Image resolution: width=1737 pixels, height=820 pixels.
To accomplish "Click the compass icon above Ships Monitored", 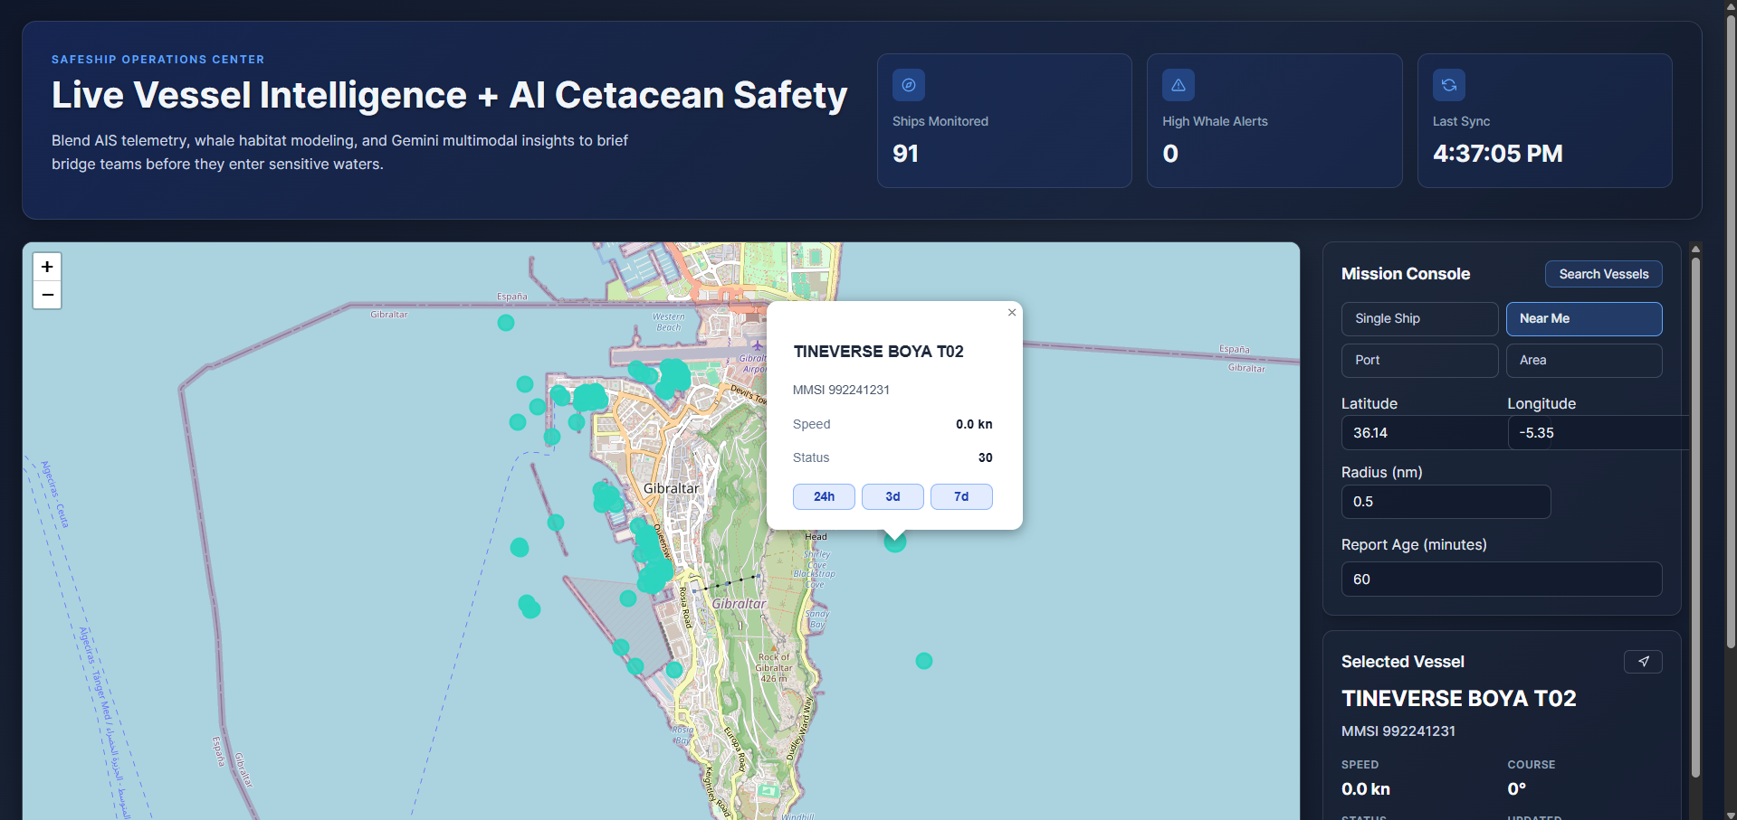I will coord(908,85).
